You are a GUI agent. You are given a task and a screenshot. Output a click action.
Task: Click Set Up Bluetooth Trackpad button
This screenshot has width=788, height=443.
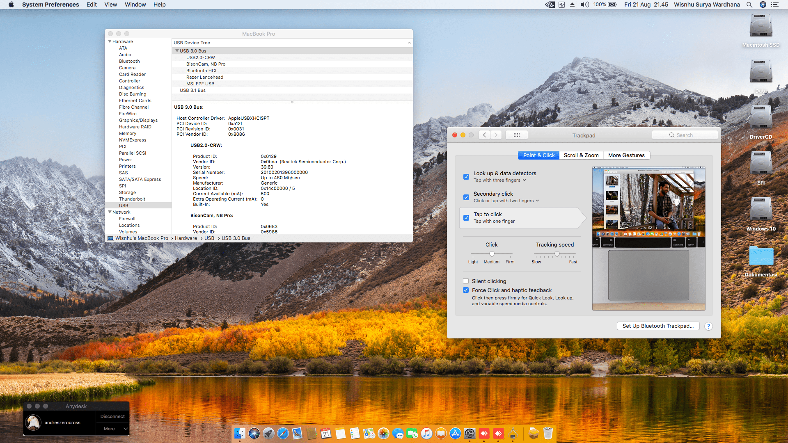pos(658,326)
